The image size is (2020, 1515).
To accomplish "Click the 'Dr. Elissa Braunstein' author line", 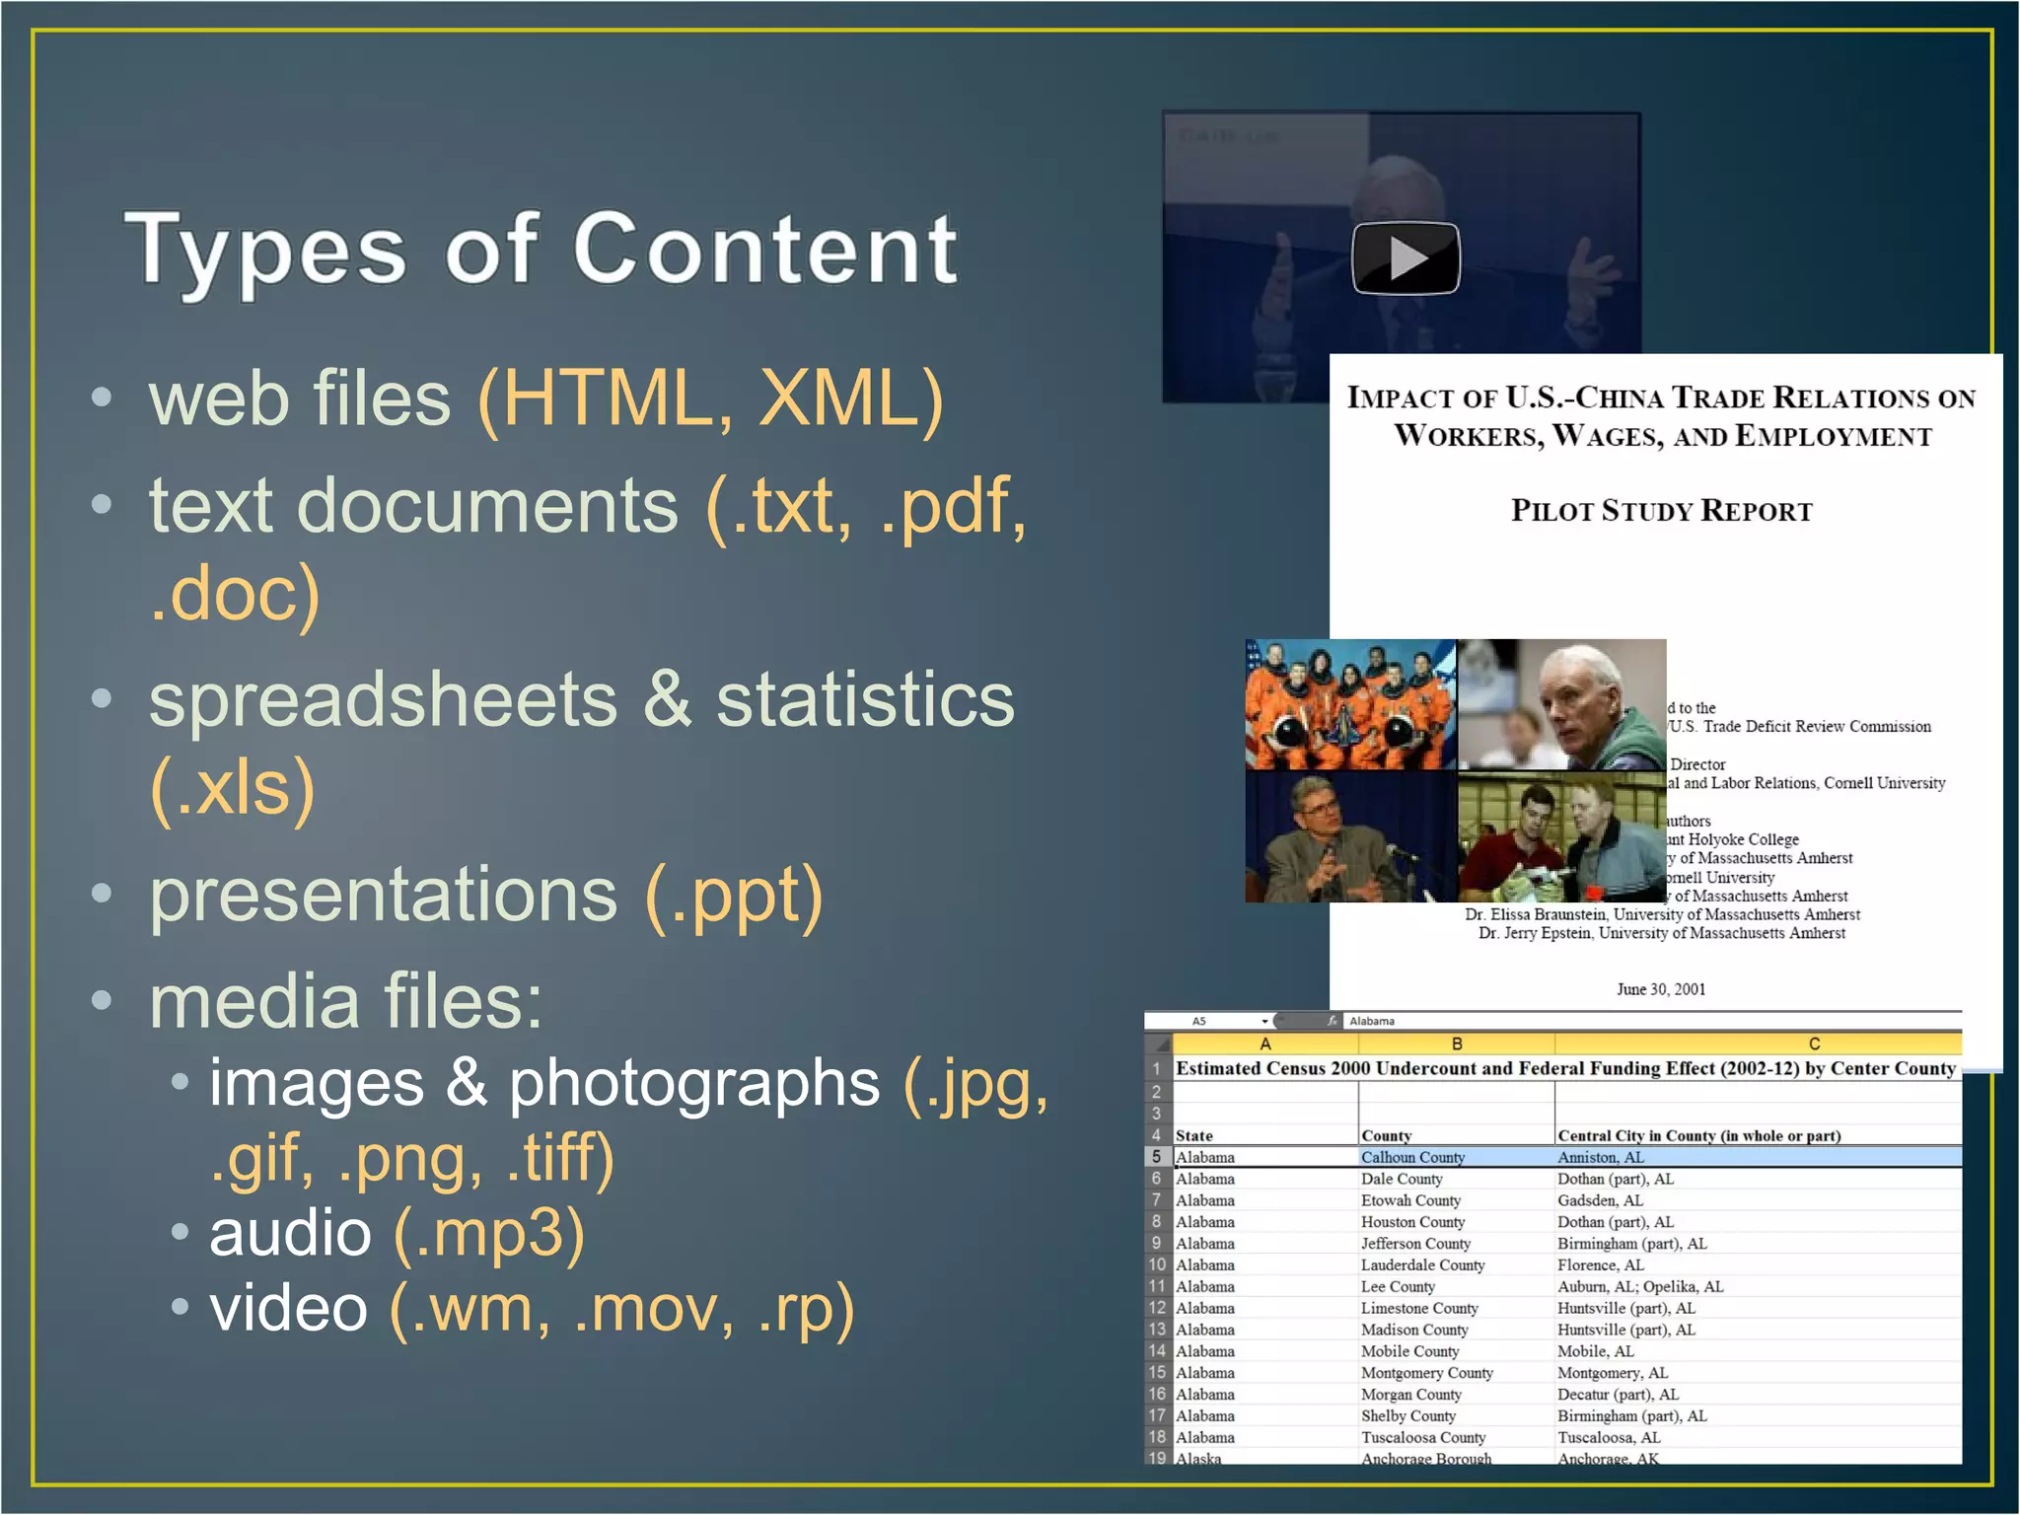I will click(x=1662, y=914).
